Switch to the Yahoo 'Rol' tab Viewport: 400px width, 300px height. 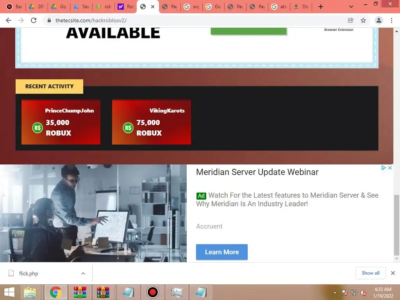(x=125, y=7)
